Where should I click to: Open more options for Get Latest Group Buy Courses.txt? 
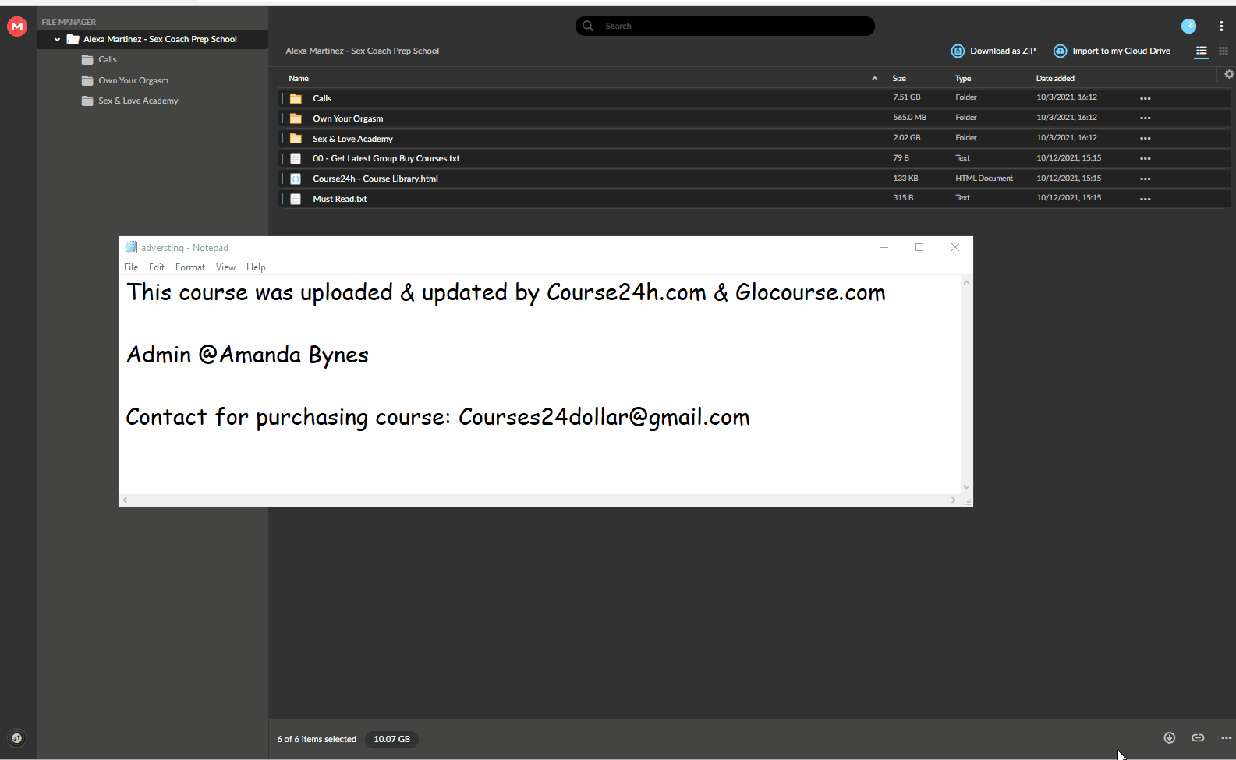point(1145,159)
